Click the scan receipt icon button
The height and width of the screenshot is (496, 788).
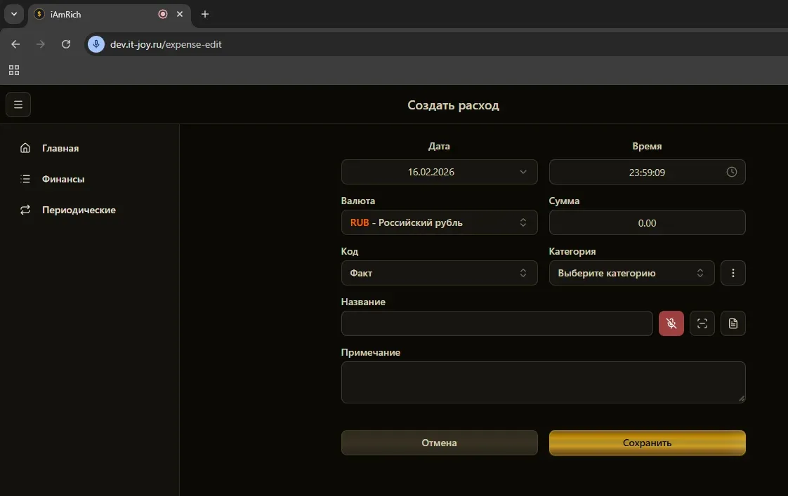coord(702,323)
